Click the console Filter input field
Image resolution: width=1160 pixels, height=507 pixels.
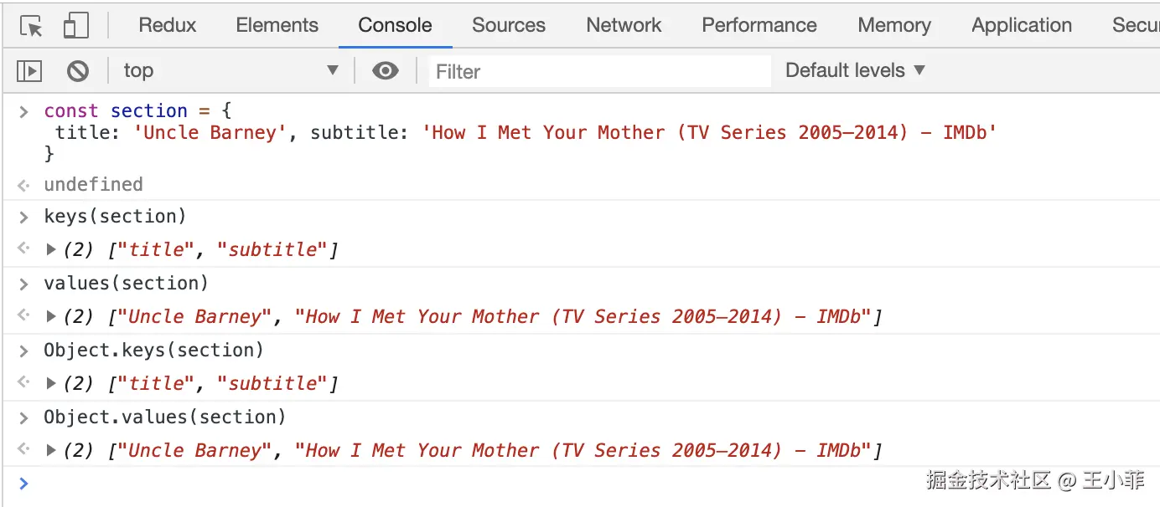599,72
